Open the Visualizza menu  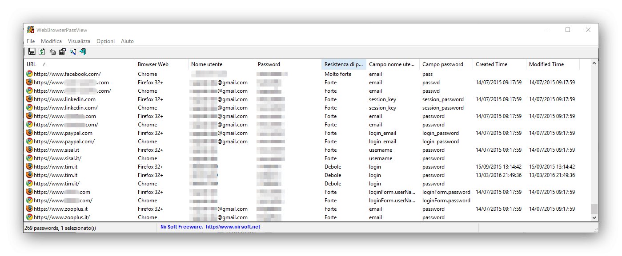(x=79, y=41)
